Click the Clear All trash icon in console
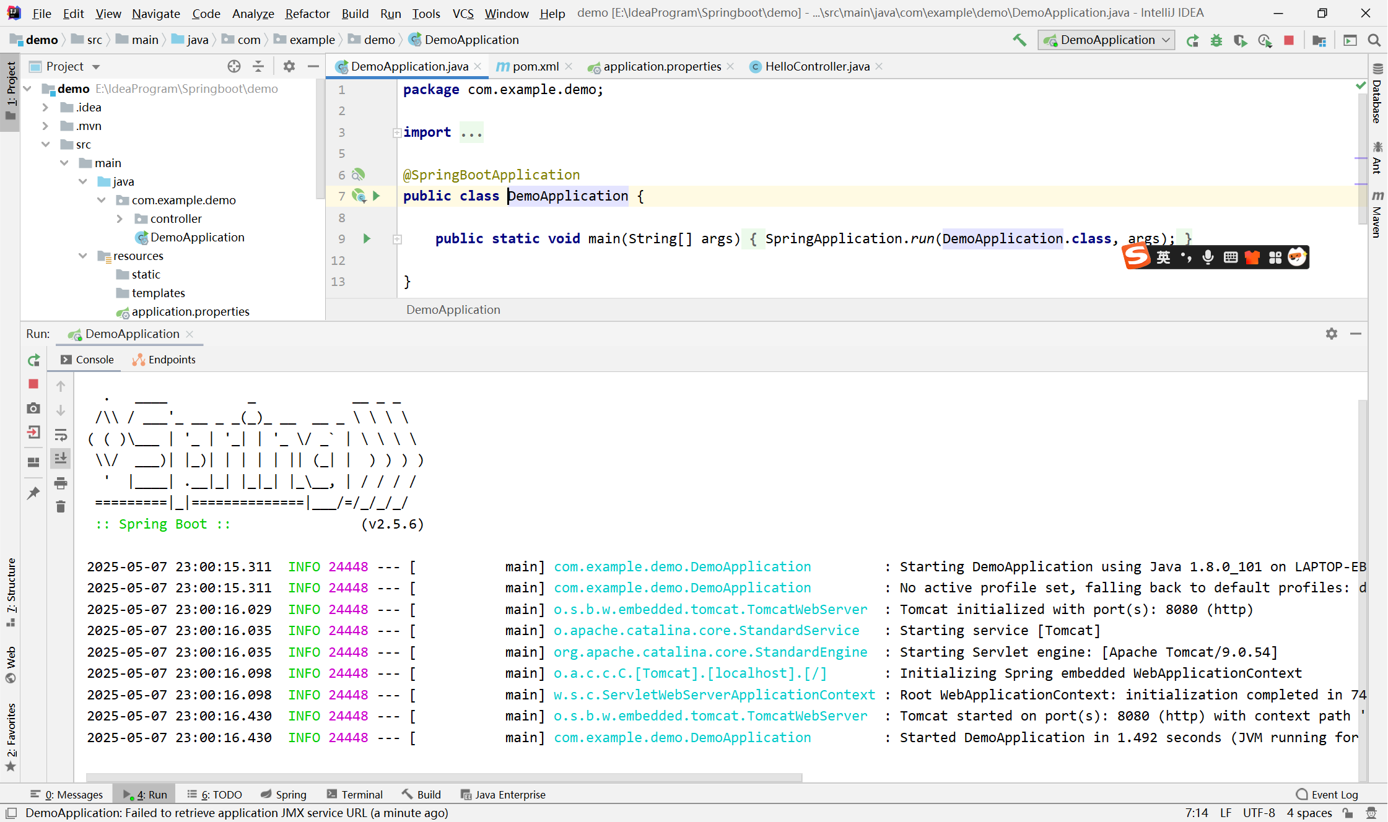The image size is (1388, 822). pyautogui.click(x=61, y=508)
